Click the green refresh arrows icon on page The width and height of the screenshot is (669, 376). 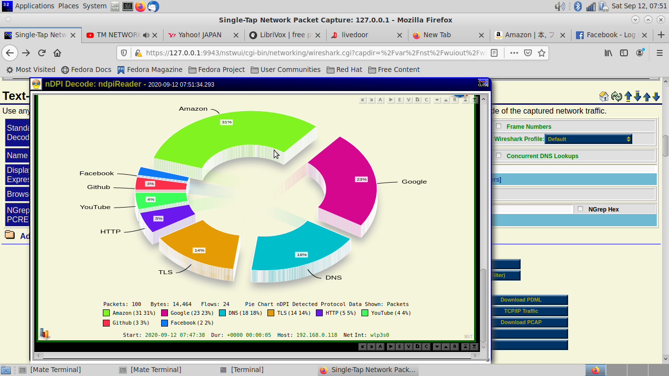(616, 96)
